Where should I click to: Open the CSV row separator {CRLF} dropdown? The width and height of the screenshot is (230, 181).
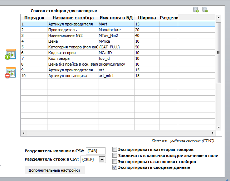point(102,159)
